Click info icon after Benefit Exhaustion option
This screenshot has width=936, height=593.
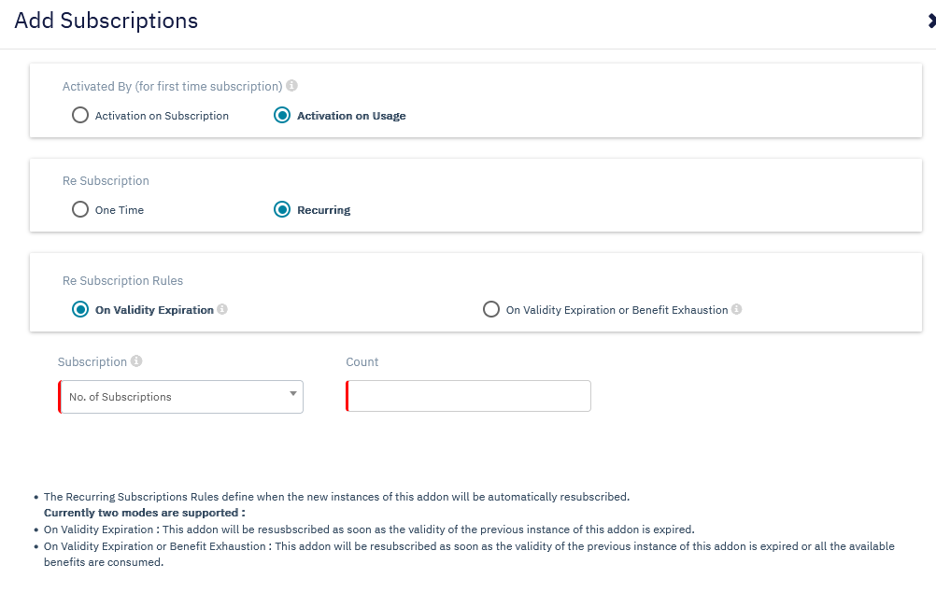click(737, 309)
